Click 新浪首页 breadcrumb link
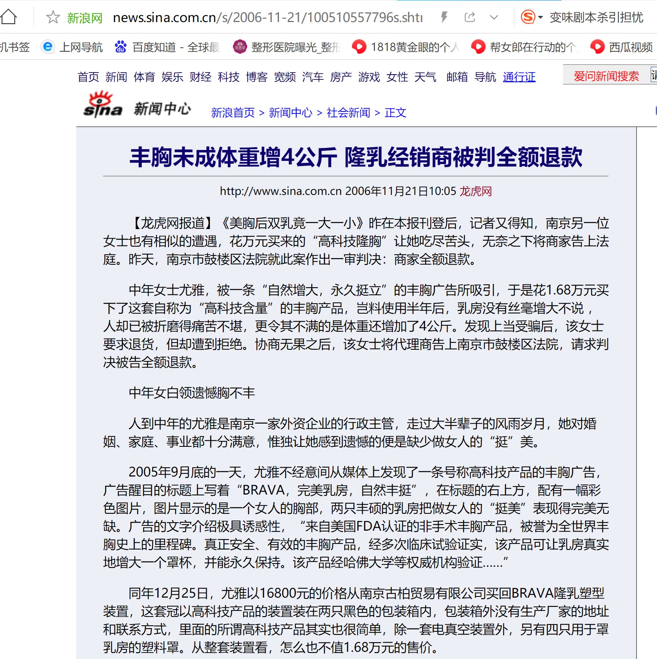Screen dimensions: 657x659 click(x=233, y=113)
